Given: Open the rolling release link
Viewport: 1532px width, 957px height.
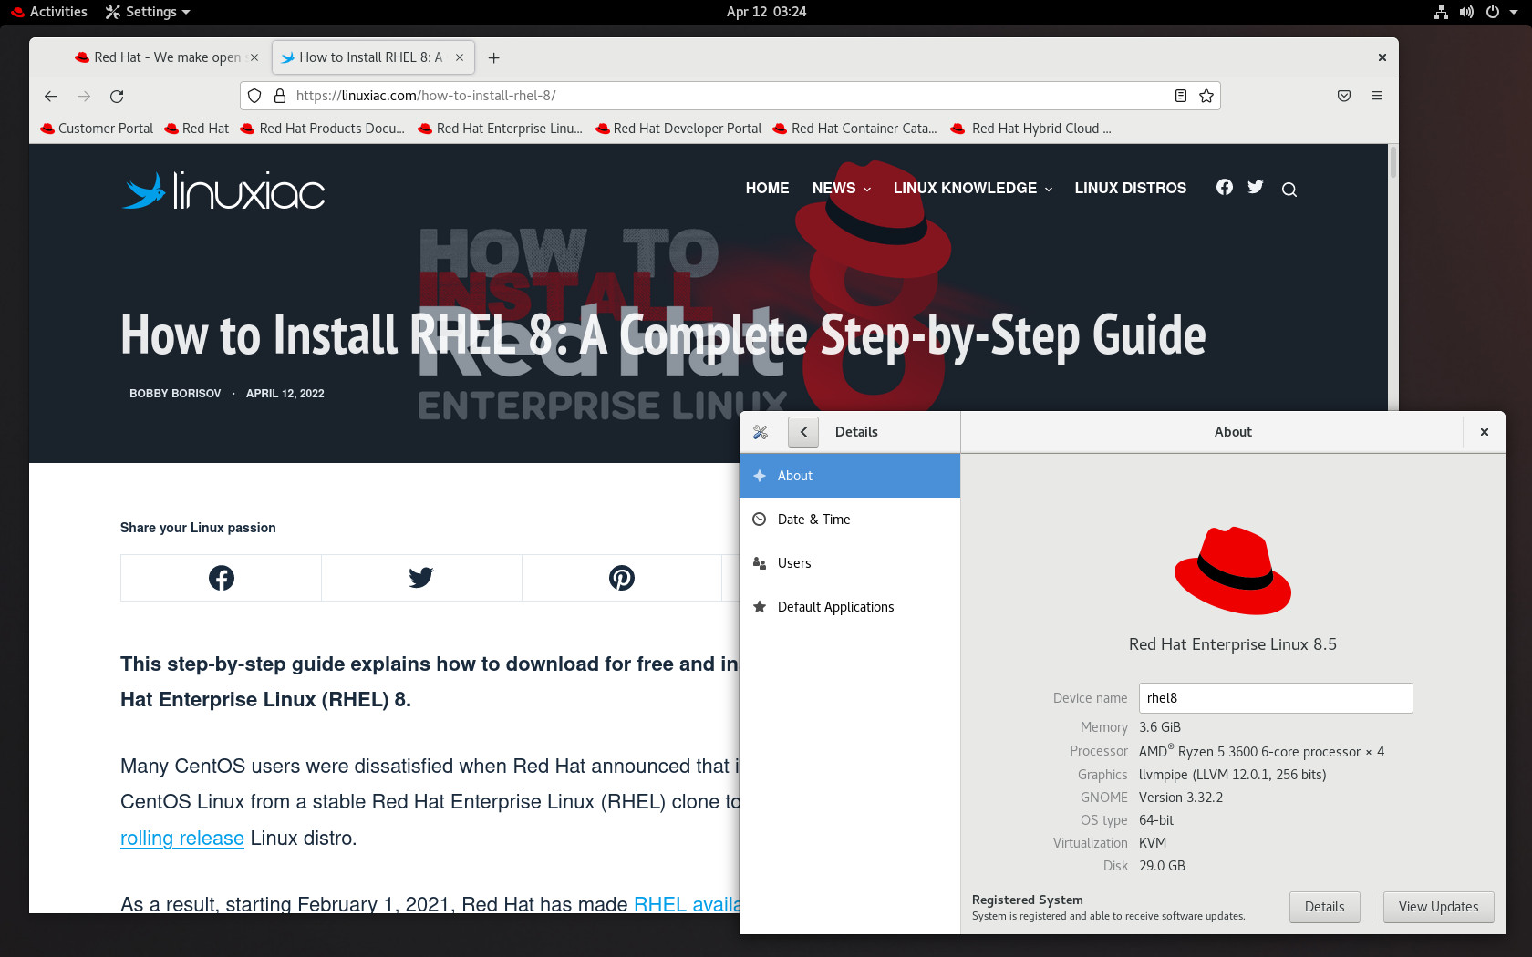Looking at the screenshot, I should (x=182, y=839).
